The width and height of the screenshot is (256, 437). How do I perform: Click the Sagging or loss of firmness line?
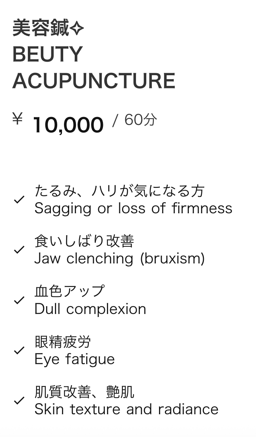click(133, 209)
